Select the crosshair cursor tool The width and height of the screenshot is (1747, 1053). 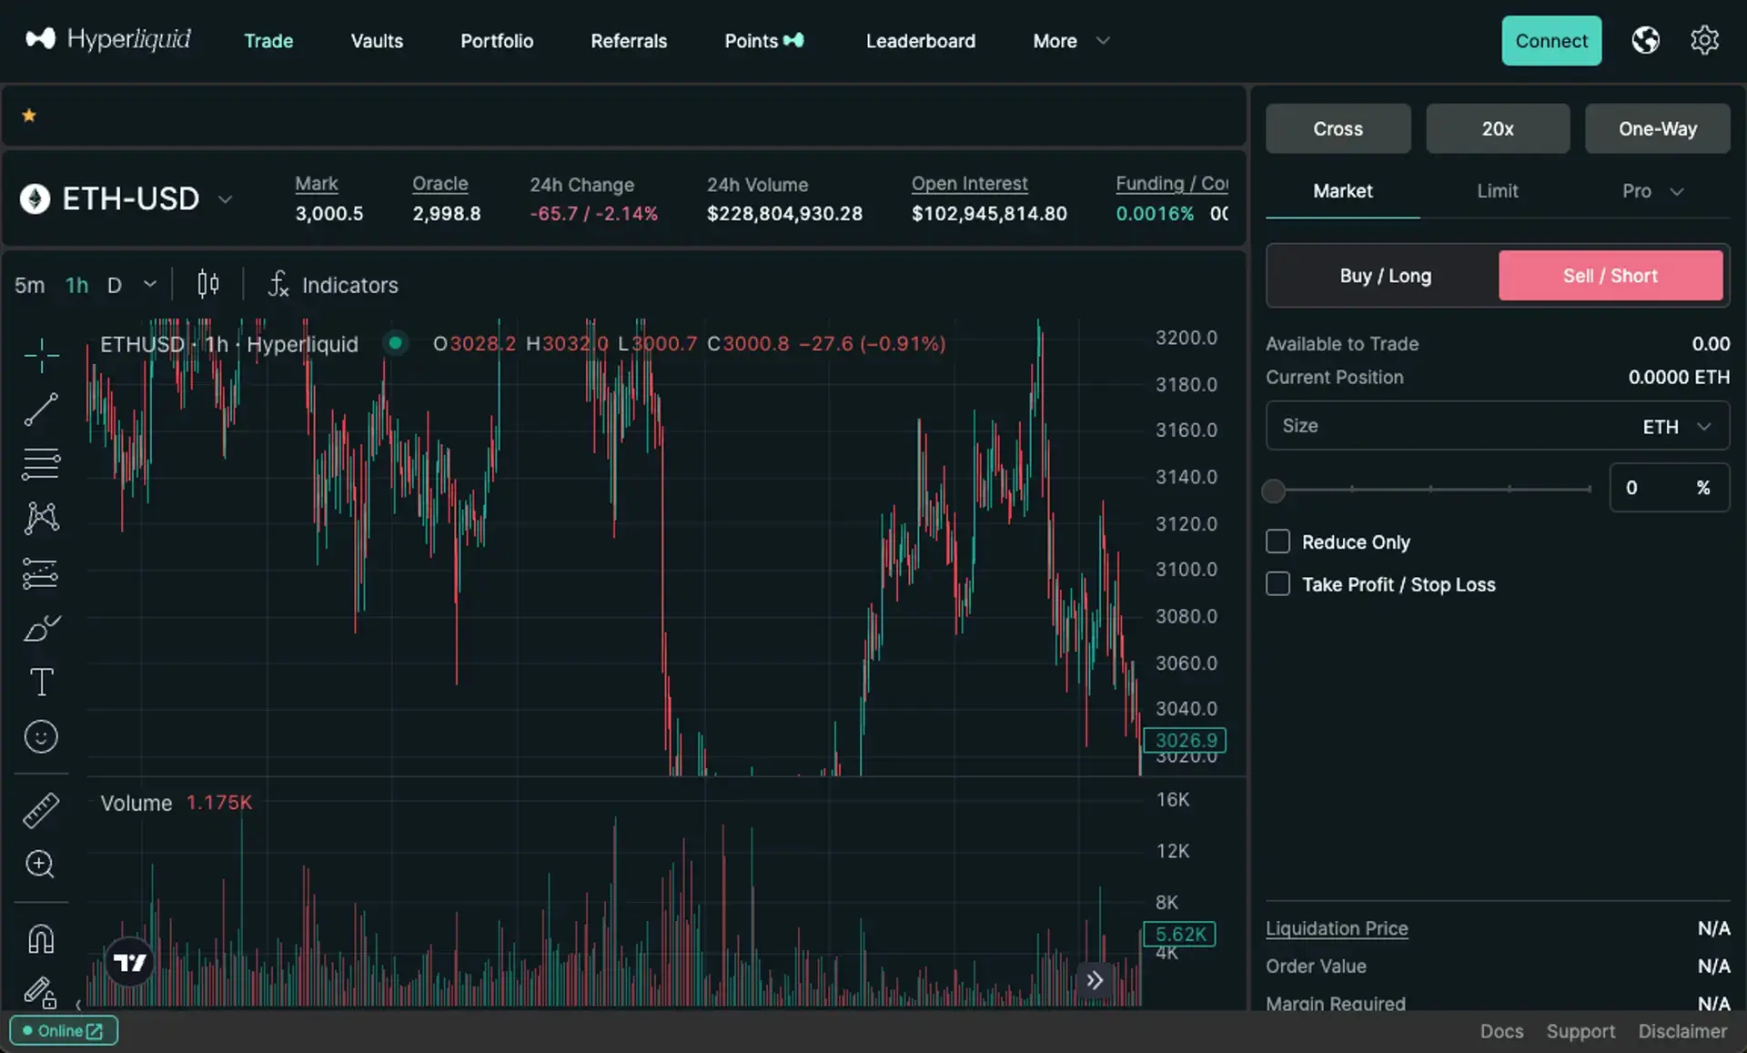pyautogui.click(x=41, y=355)
